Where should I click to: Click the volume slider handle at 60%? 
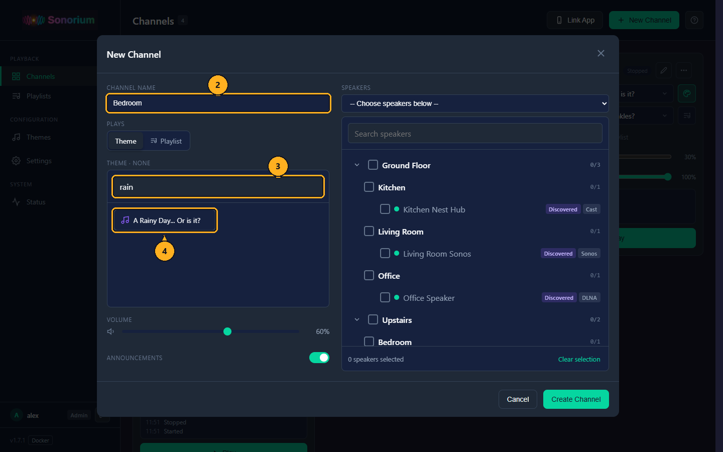point(227,331)
